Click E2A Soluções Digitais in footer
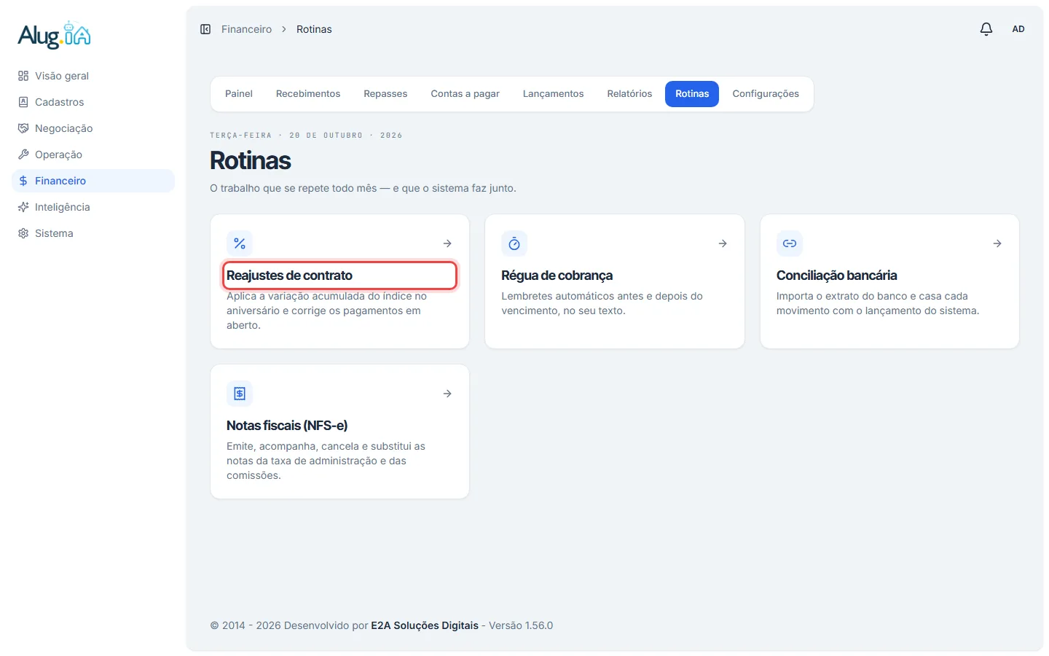Viewport: 1049px width, 656px height. [425, 625]
